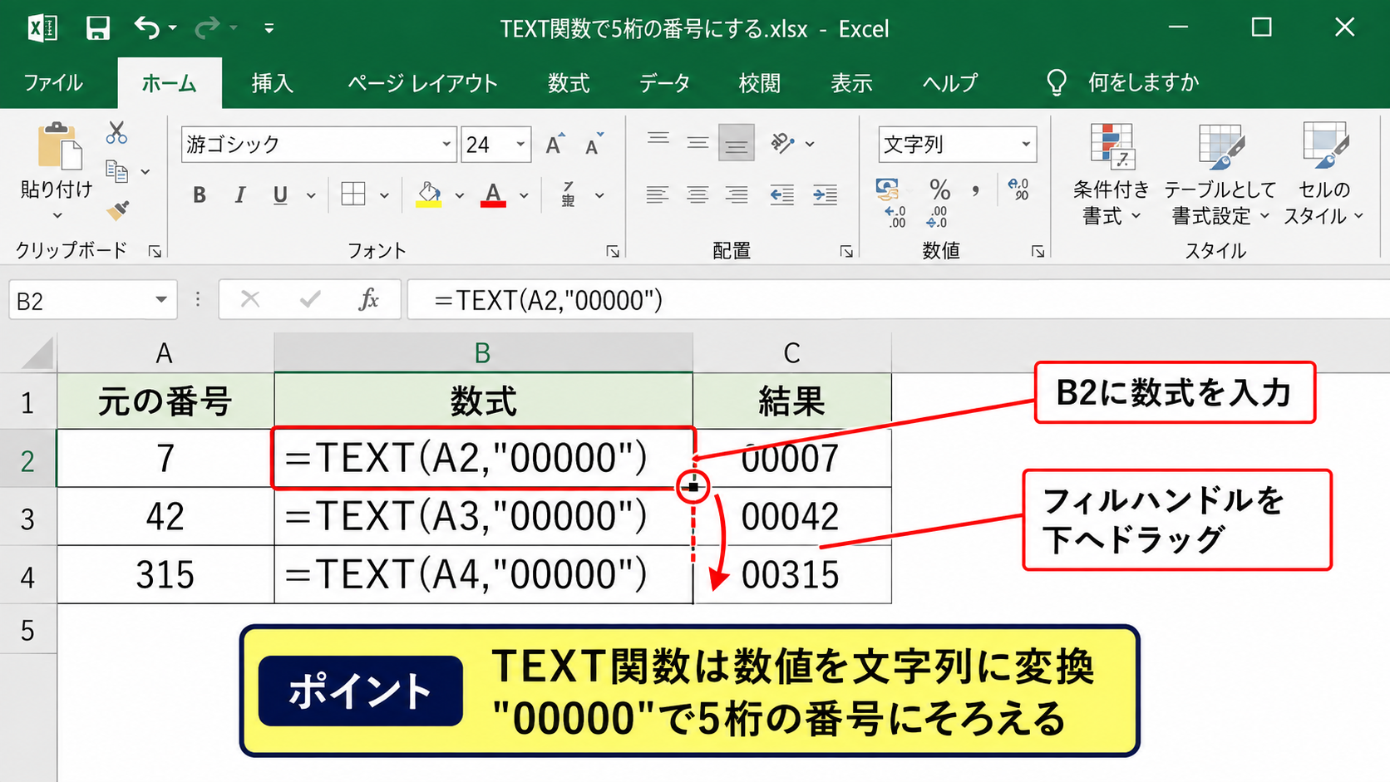This screenshot has height=782, width=1390.
Task: Open the ヘルプ tab
Action: [949, 83]
